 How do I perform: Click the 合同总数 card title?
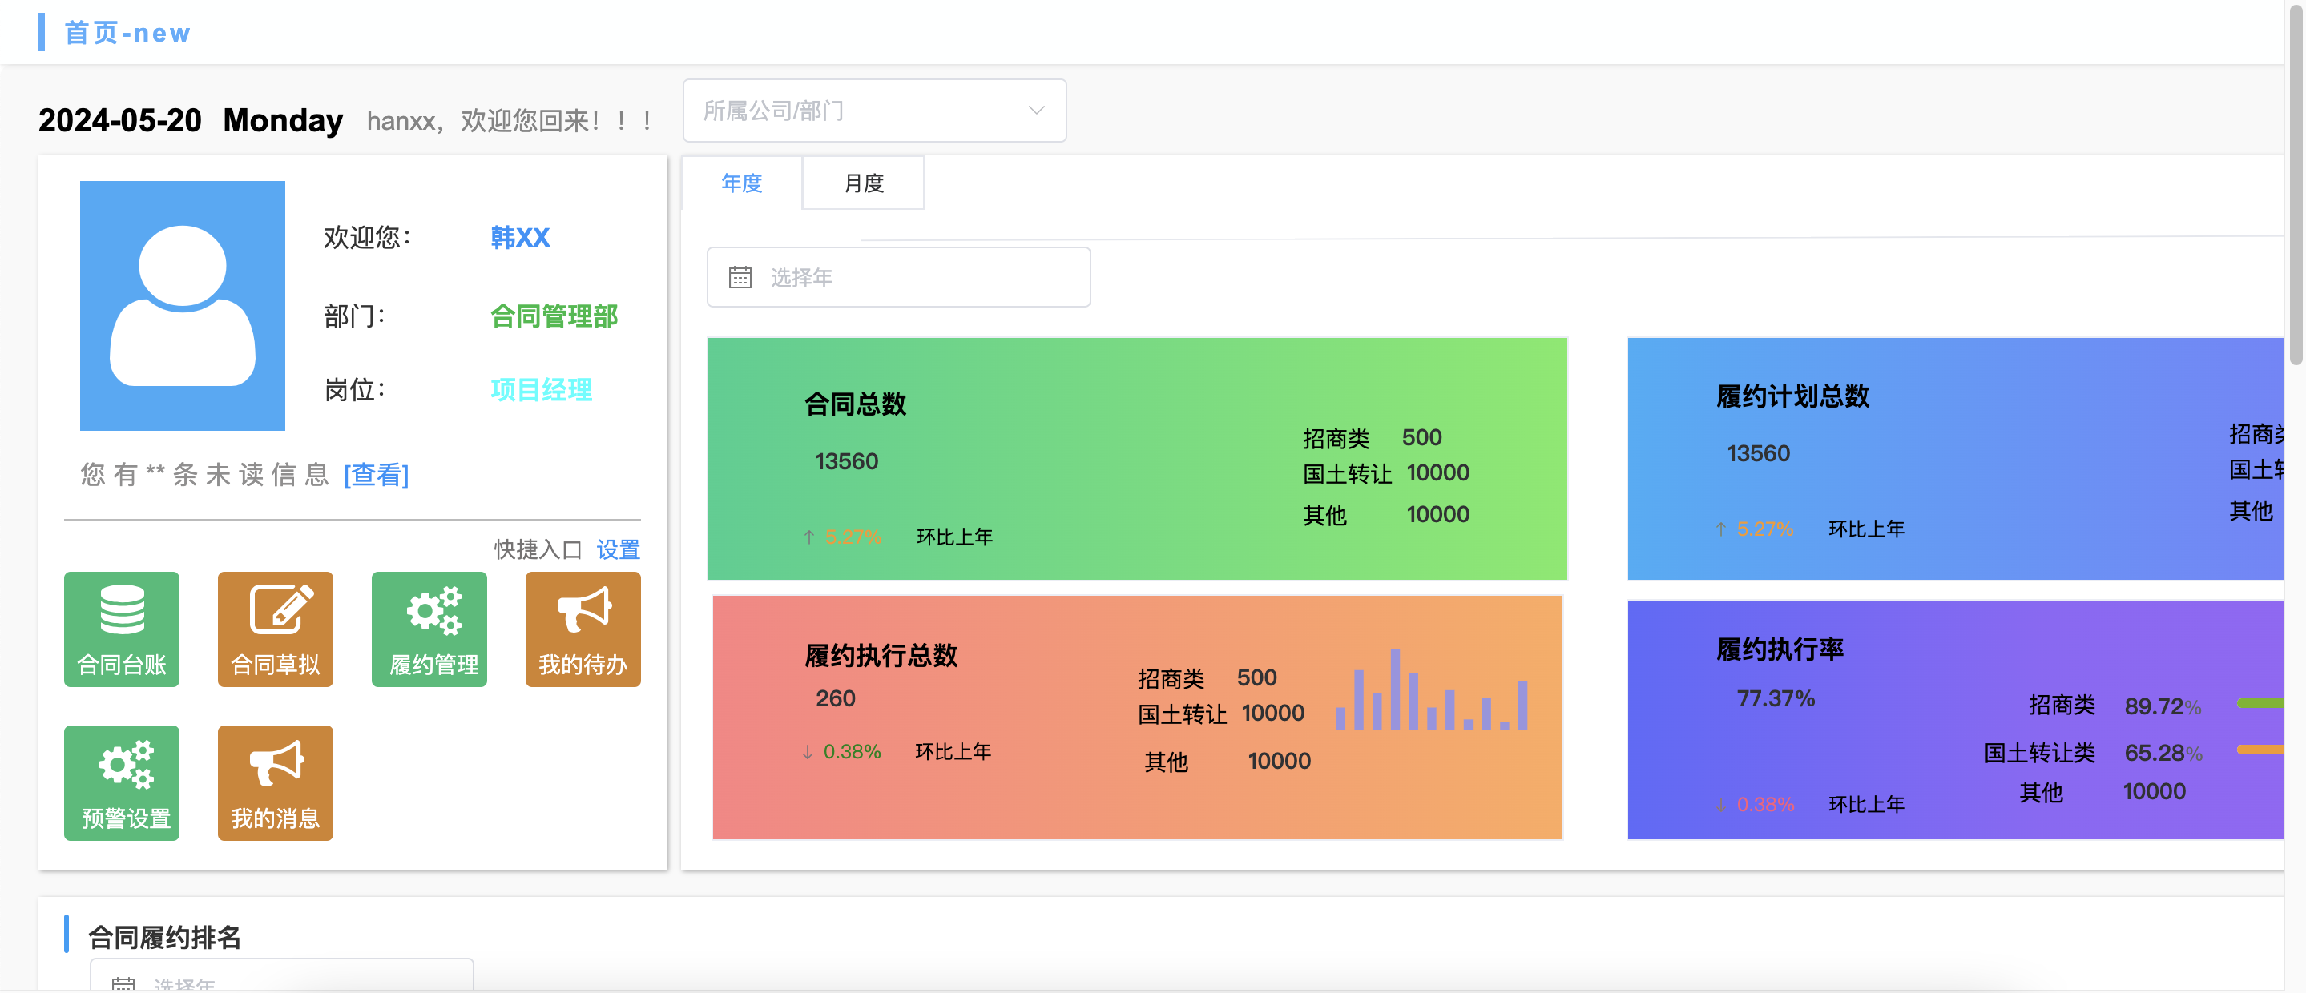pyautogui.click(x=856, y=404)
